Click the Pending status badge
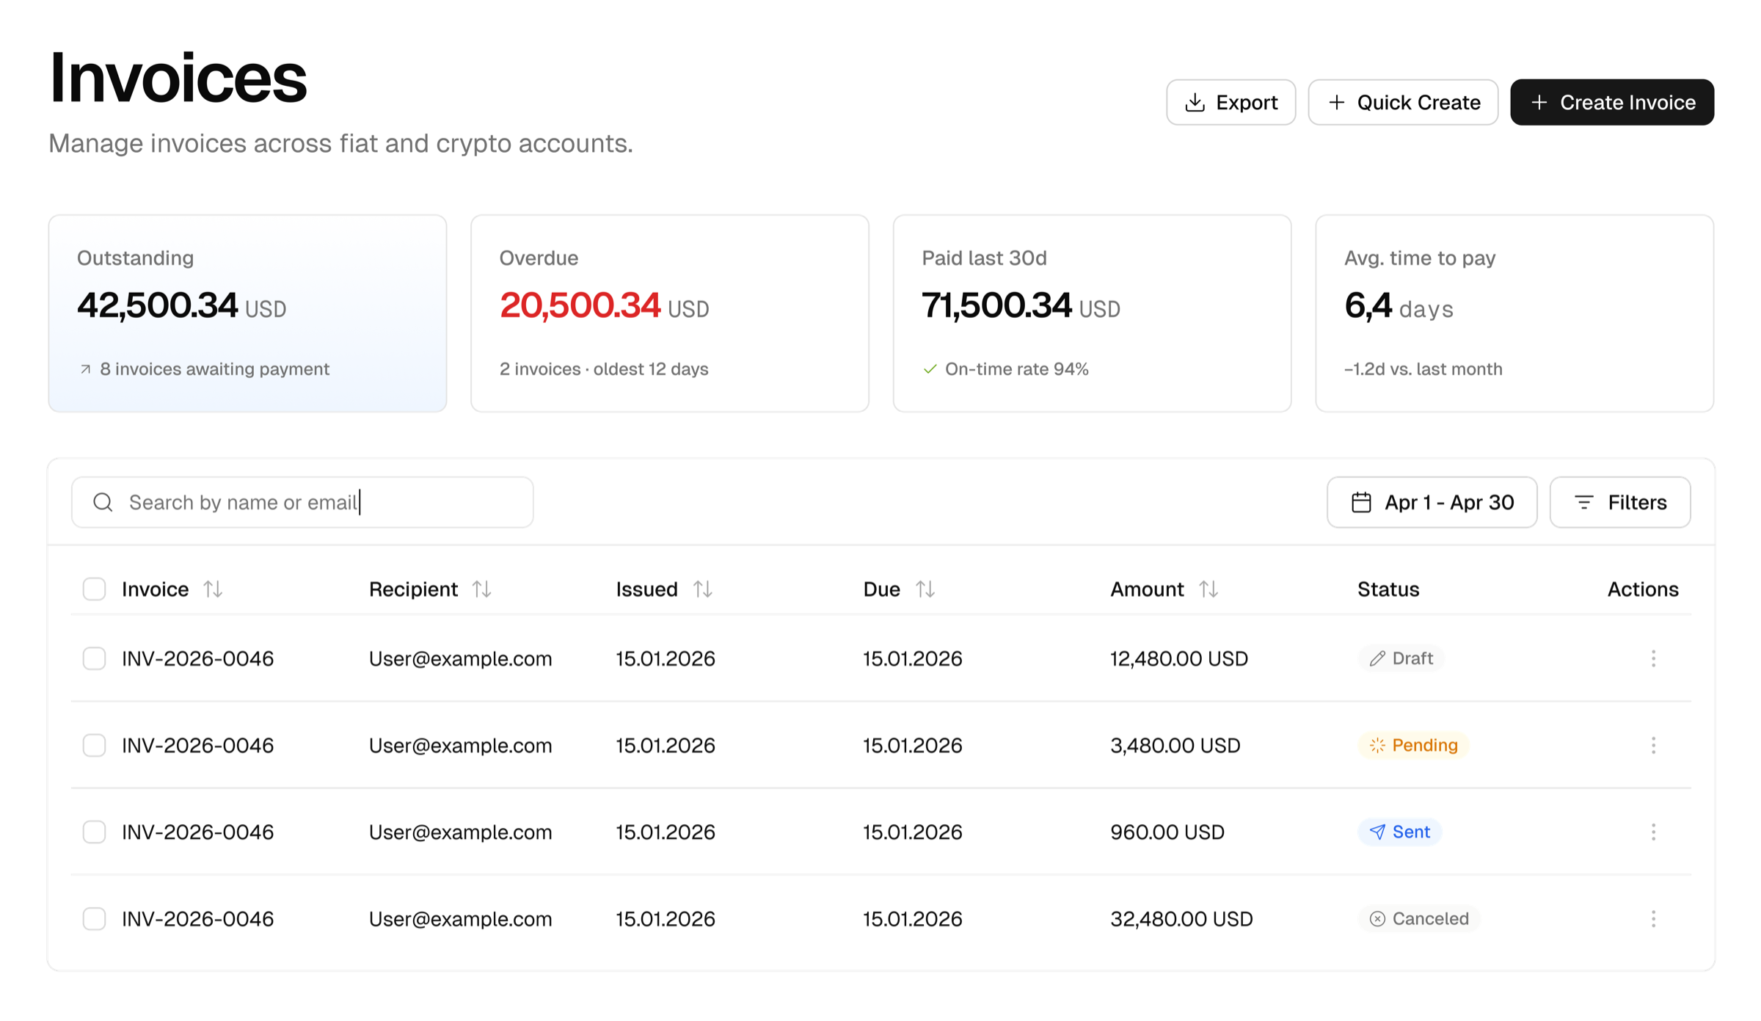Image resolution: width=1761 pixels, height=1021 pixels. [x=1413, y=745]
